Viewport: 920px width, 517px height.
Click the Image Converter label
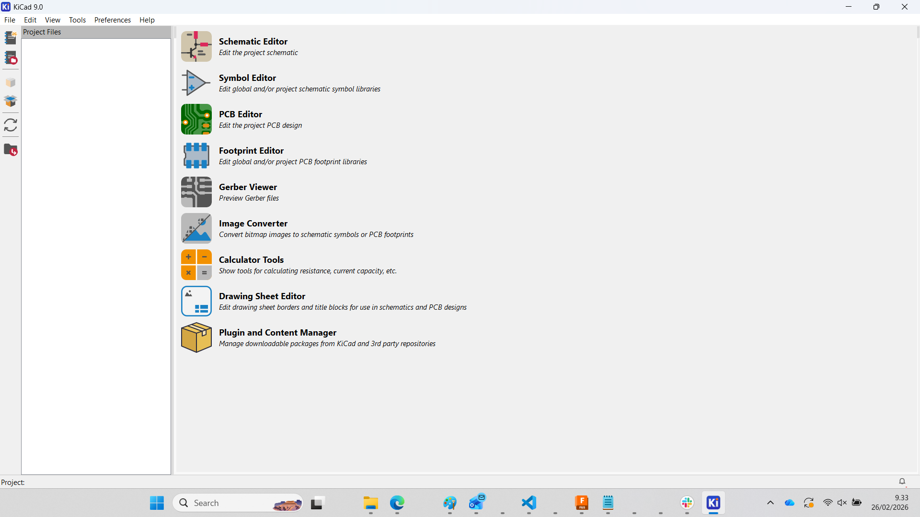point(253,223)
